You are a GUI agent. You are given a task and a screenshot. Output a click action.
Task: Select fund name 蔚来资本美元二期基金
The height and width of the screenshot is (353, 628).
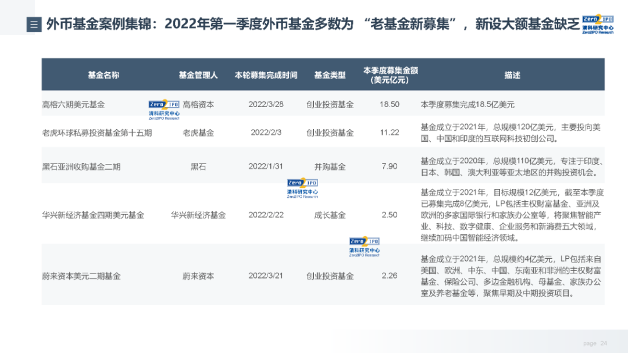tap(81, 276)
